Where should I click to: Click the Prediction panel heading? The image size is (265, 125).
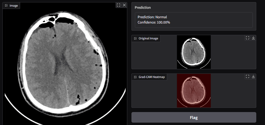coord(143,7)
